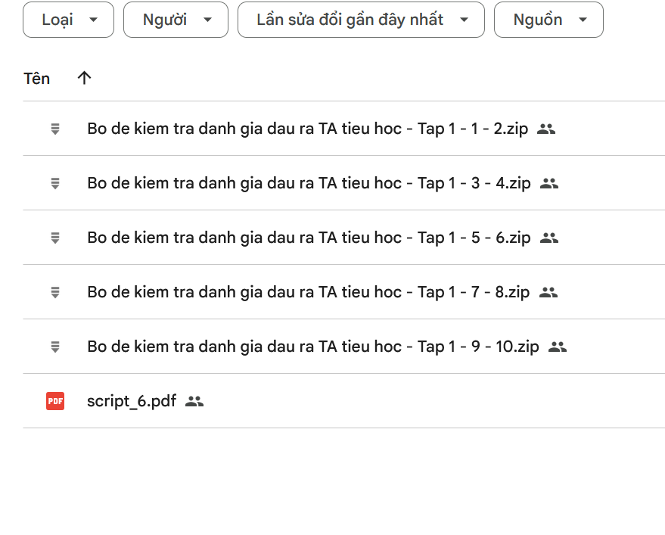
Task: Click the shared people icon next to script_6.pdf
Action: pyautogui.click(x=194, y=401)
